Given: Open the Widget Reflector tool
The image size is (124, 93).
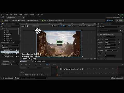Looking at the screenshot, I should pos(33,20).
